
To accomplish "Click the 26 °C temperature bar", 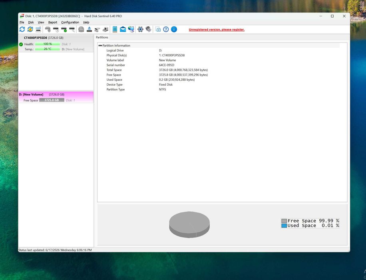I will point(48,49).
